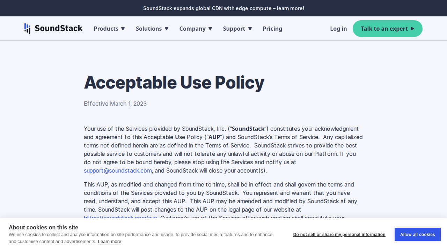This screenshot has height=251, width=447.
Task: Click the Log in link
Action: 338,29
